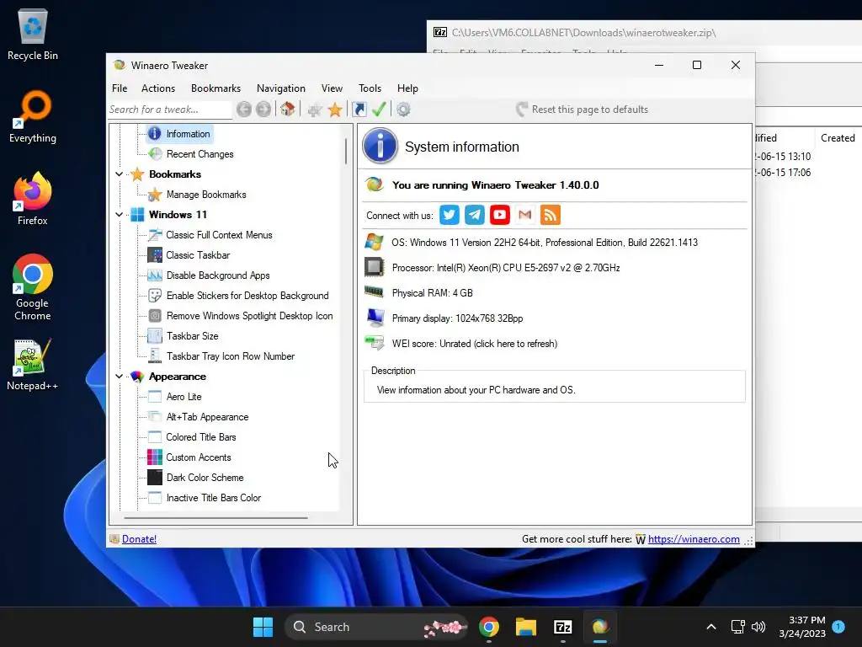Image resolution: width=862 pixels, height=647 pixels.
Task: Click the Custom Accents colored icon
Action: [155, 457]
